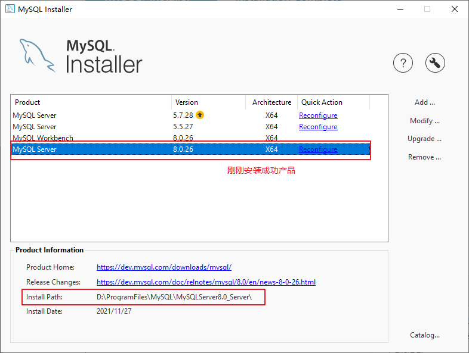Click the Install Path: label

click(44, 297)
